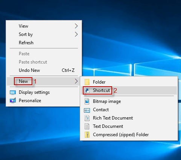181x160 pixels.
Task: Select Undo New in the context menu
Action: [x=43, y=70]
